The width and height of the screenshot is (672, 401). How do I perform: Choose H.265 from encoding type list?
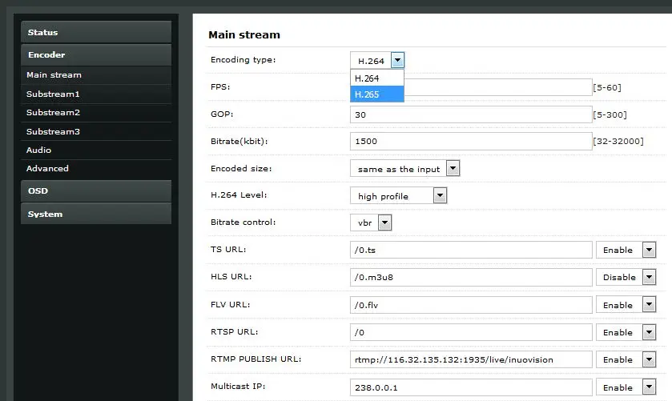pos(377,94)
